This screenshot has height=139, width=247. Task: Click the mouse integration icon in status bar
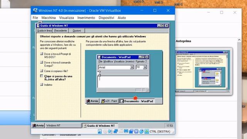142,131
